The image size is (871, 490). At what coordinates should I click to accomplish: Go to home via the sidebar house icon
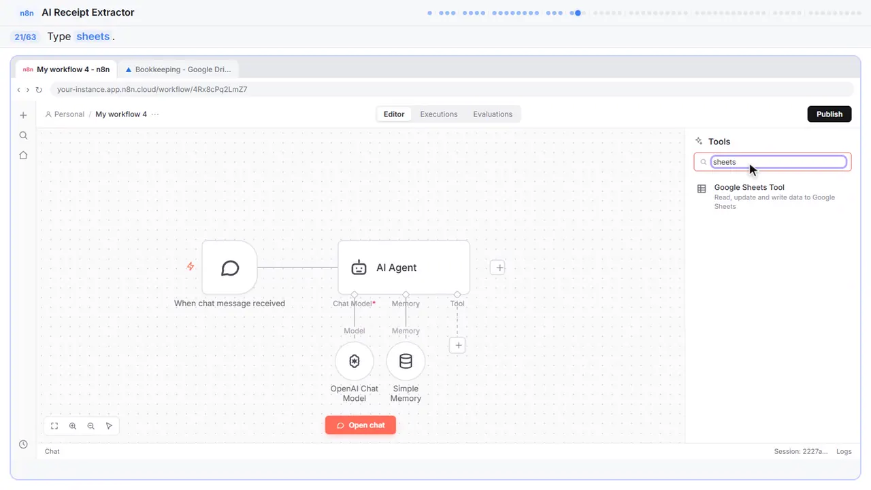coord(23,155)
